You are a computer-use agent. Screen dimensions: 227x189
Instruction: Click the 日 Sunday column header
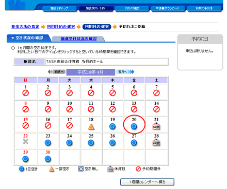26,80
